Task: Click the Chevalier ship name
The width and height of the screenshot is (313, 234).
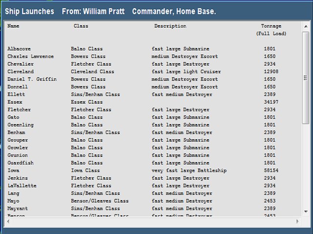Action: pos(20,64)
